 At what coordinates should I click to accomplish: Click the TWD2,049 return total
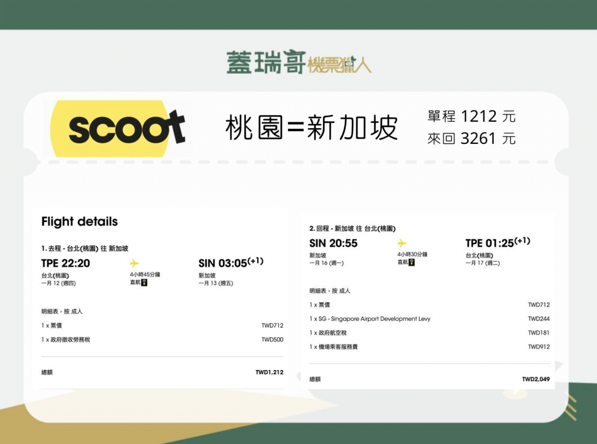(x=536, y=379)
